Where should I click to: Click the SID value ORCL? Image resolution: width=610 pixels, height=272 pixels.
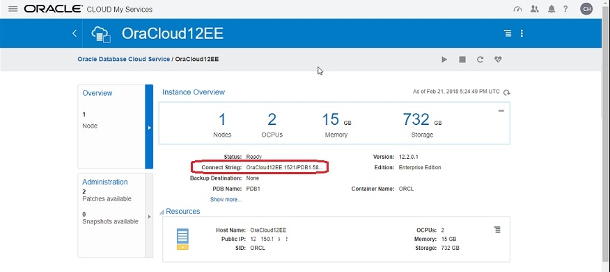(258, 248)
